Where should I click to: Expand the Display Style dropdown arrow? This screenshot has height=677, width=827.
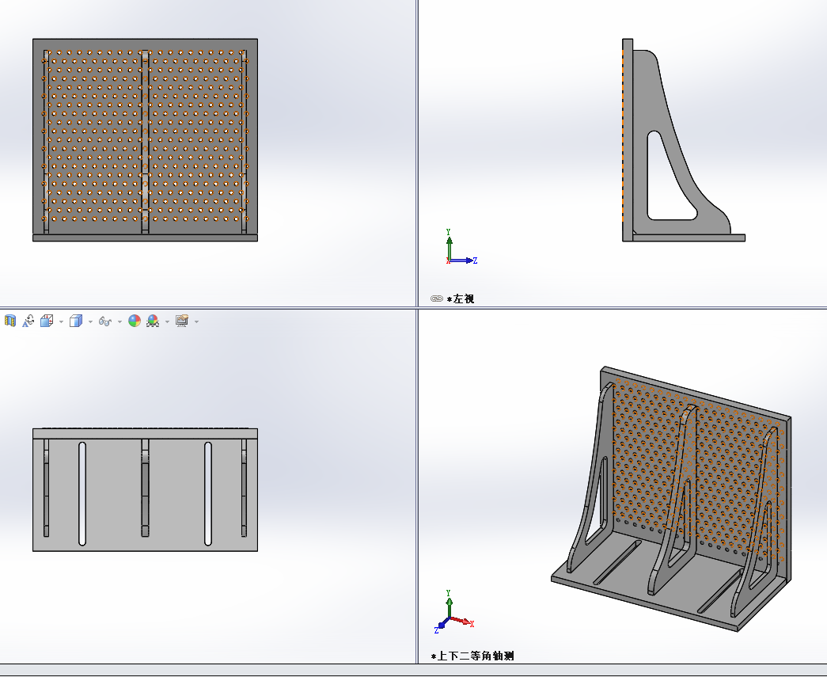[x=91, y=321]
